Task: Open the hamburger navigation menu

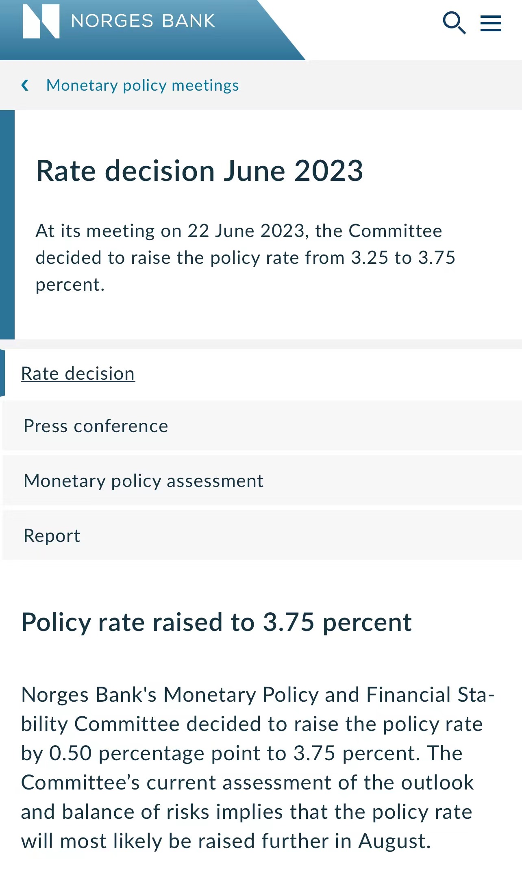Action: pyautogui.click(x=491, y=23)
